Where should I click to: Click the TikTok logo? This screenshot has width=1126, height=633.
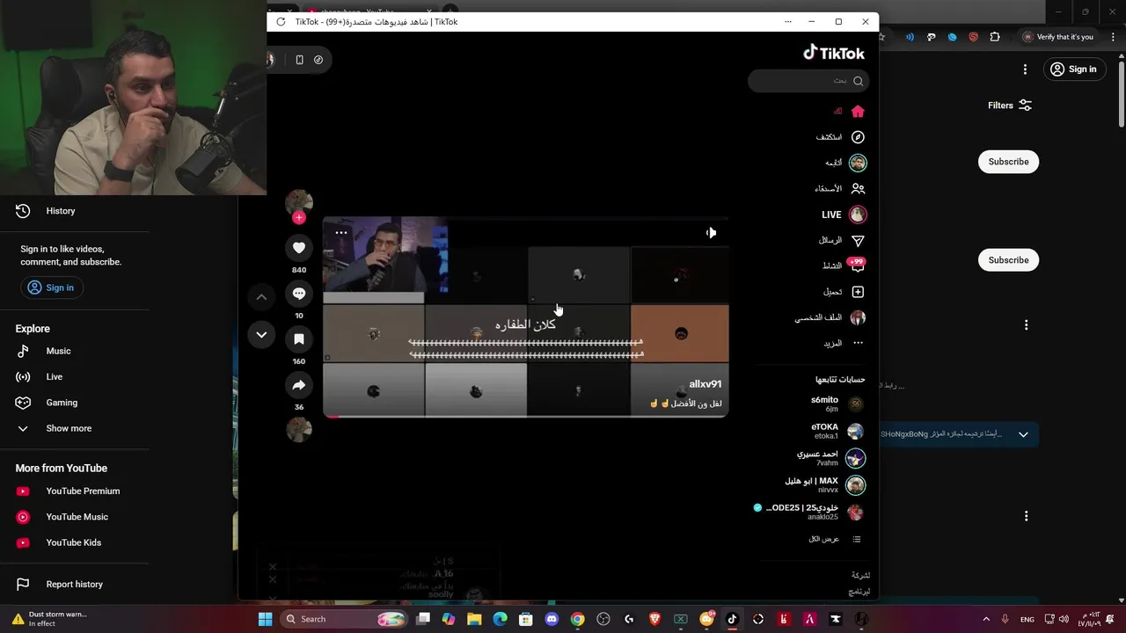pos(834,53)
